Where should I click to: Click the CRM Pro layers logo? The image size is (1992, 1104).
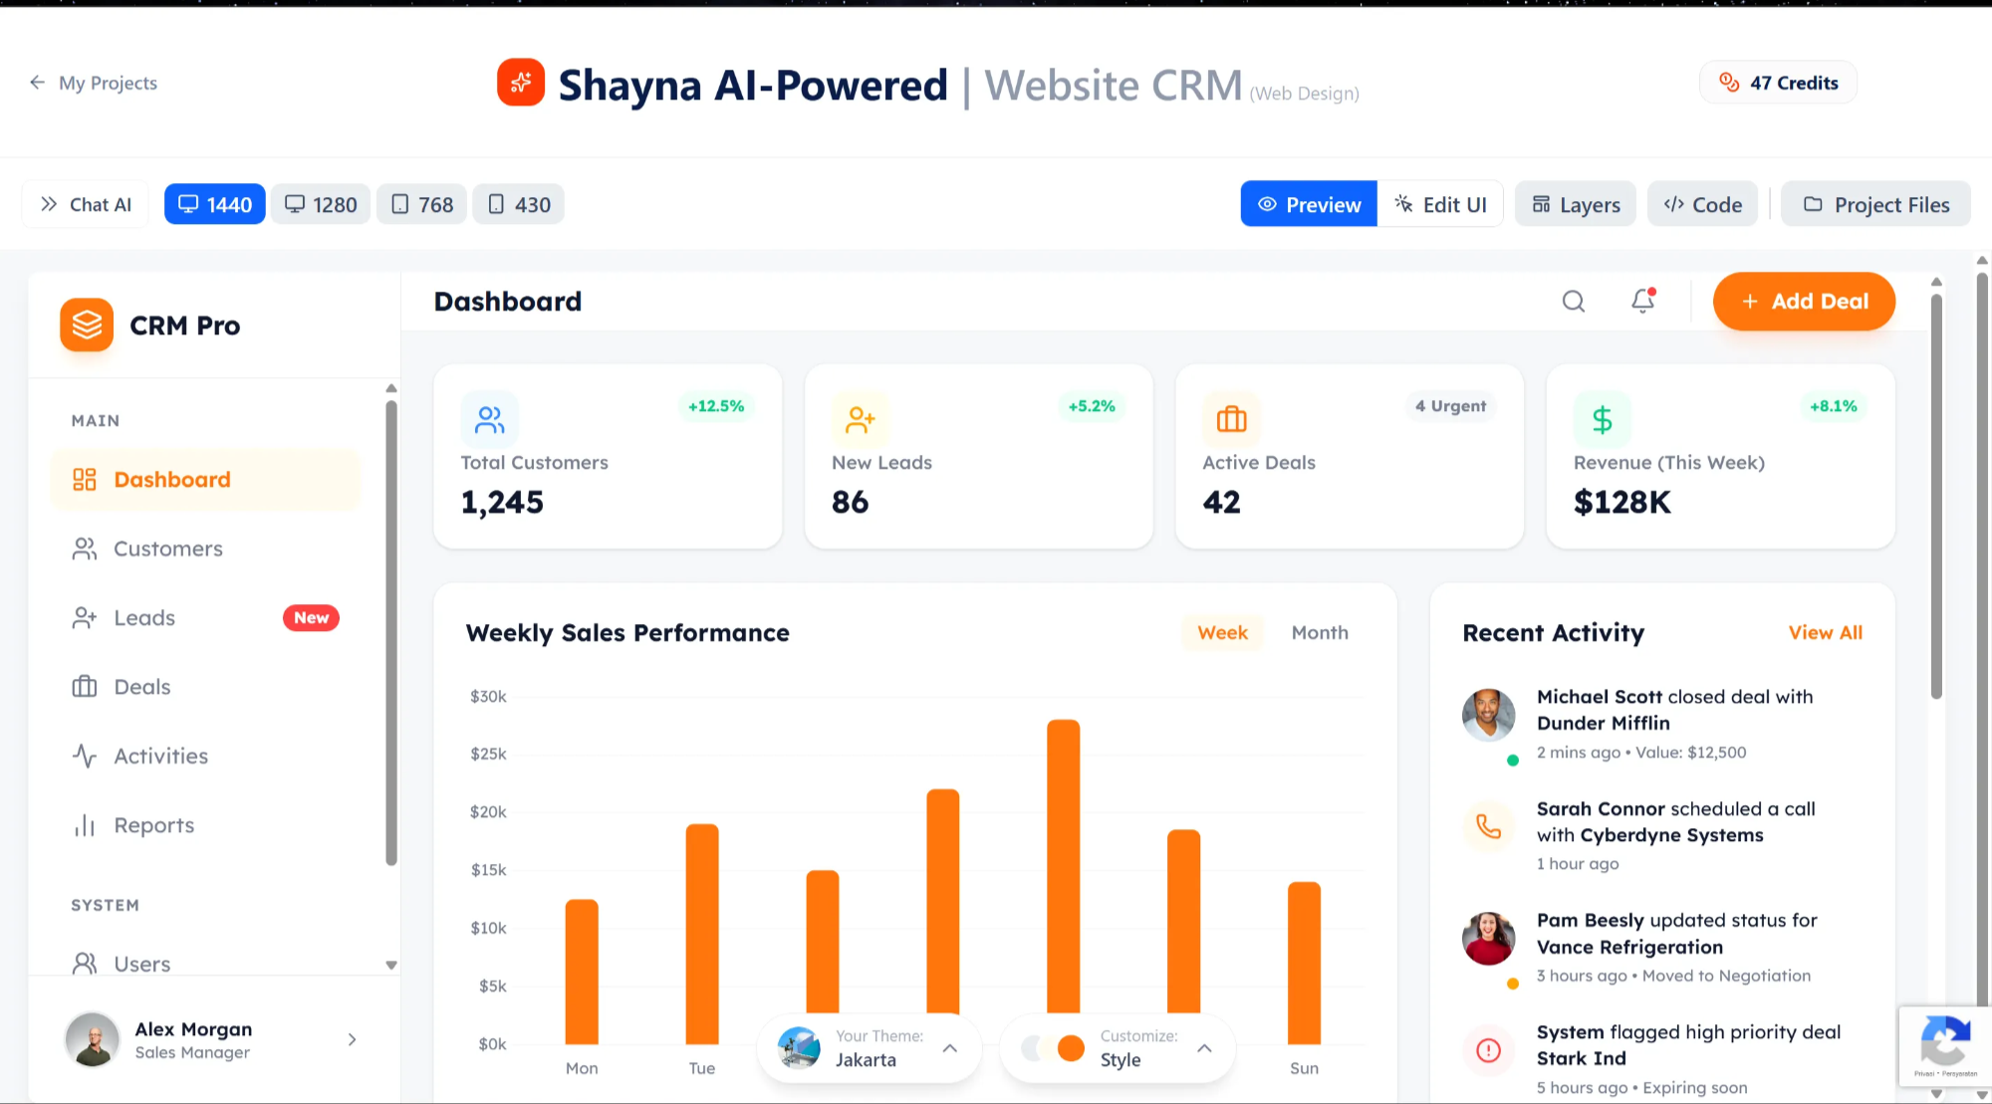(x=87, y=325)
